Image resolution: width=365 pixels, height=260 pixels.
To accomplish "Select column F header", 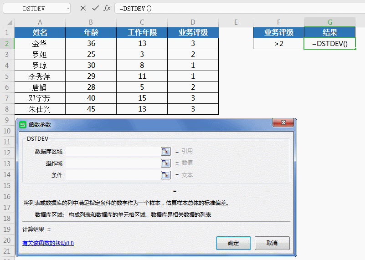I will pos(278,22).
